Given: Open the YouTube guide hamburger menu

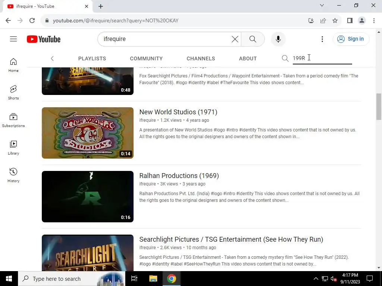Looking at the screenshot, I should point(13,39).
